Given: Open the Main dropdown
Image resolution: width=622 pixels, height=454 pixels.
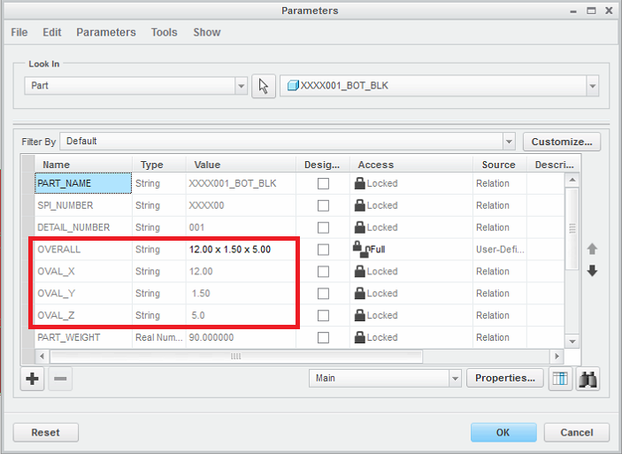Looking at the screenshot, I should (x=455, y=378).
